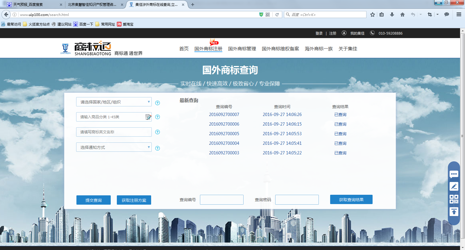Reload the page with the refresh button
This screenshot has height=250, width=465.
[x=277, y=15]
